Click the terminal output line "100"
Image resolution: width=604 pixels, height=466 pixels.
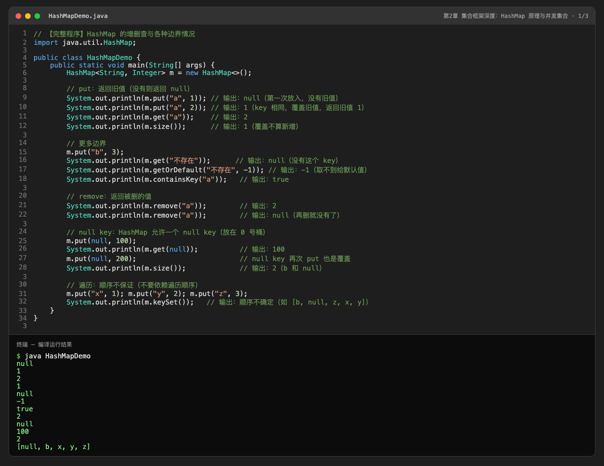click(23, 432)
